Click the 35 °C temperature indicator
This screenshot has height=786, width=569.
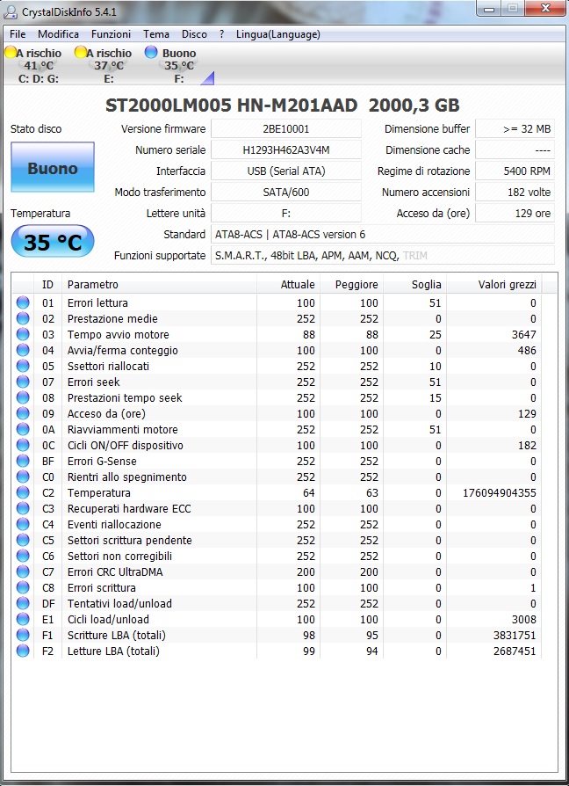pyautogui.click(x=53, y=242)
